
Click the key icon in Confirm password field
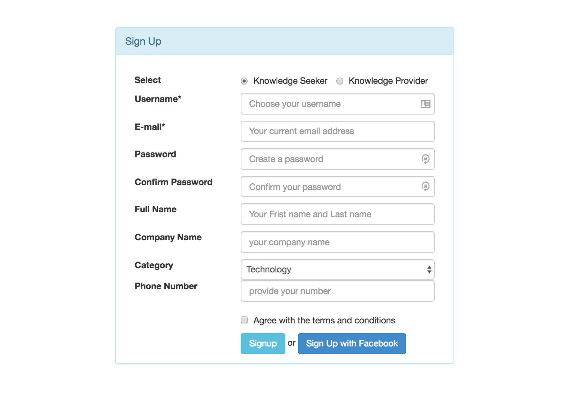[x=425, y=186]
